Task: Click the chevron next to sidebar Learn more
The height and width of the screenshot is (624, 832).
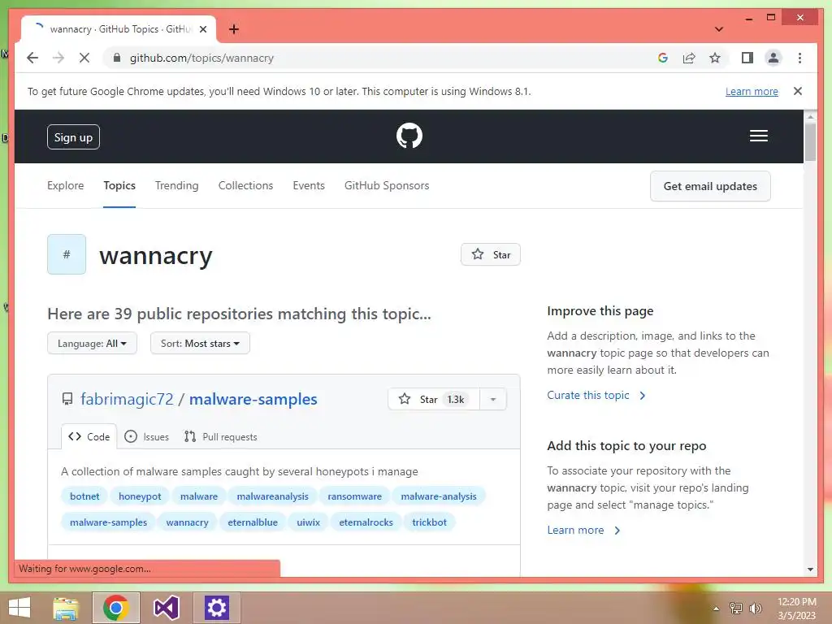Action: click(617, 530)
